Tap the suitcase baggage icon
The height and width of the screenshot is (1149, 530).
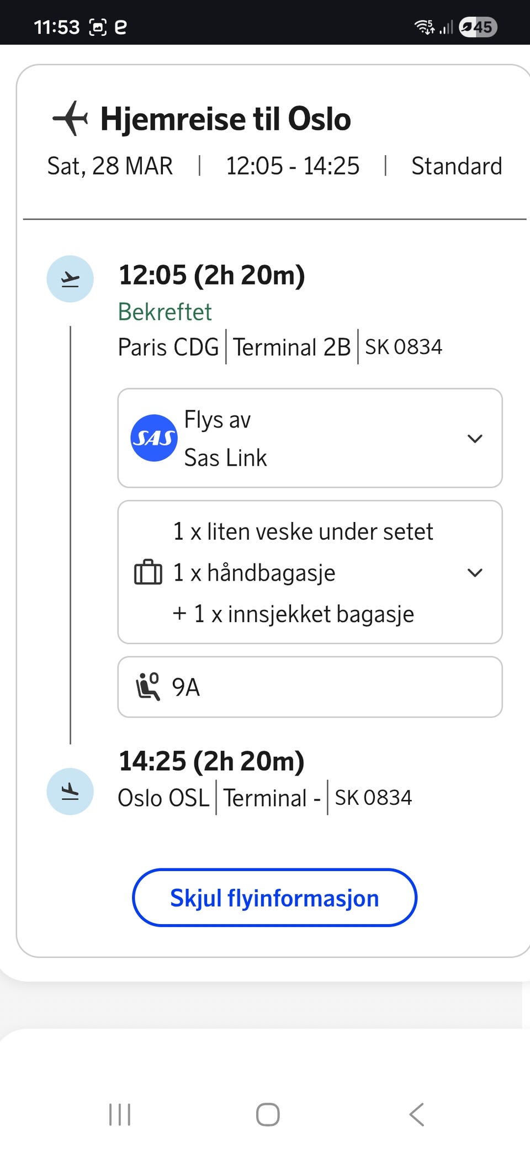pos(148,572)
